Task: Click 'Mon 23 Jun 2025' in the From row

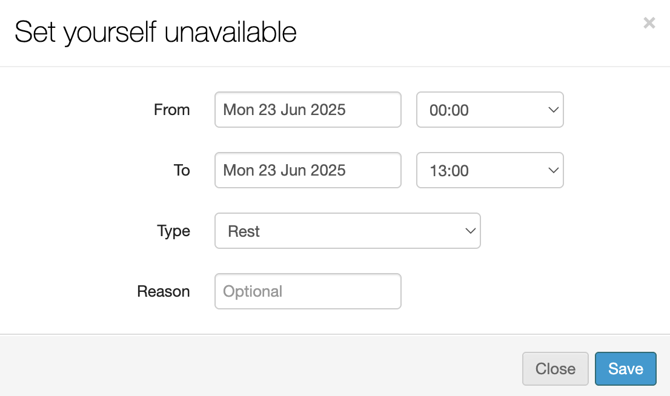Action: 284,110
